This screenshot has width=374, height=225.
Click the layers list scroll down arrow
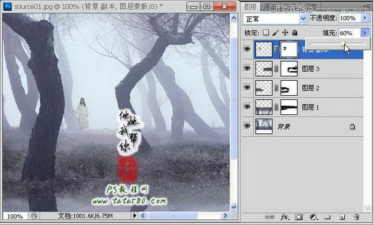[367, 208]
